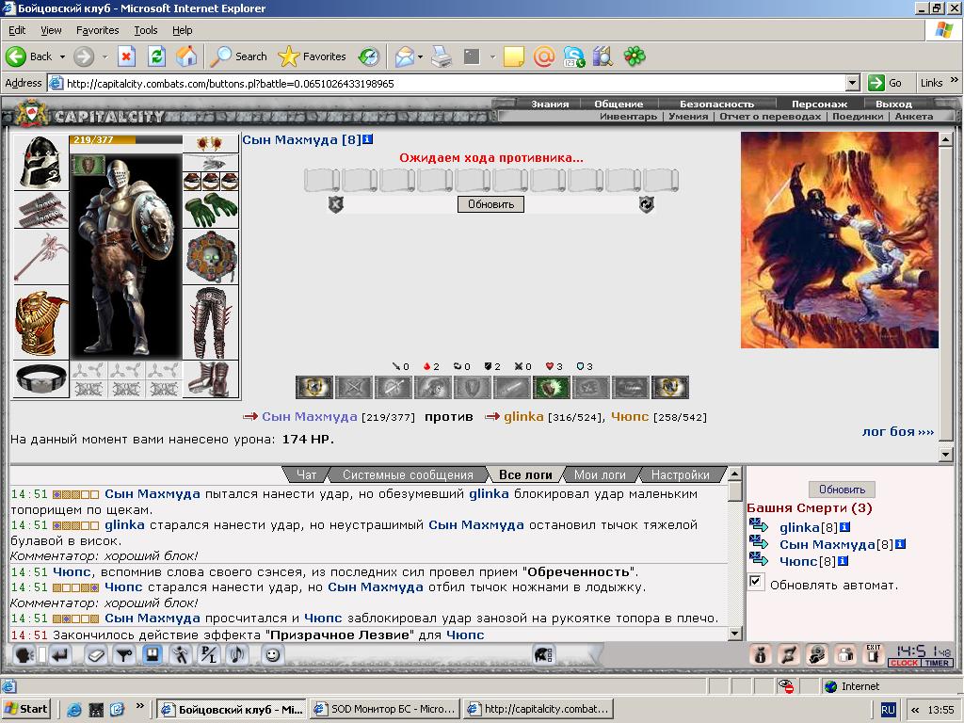Viewport: 964px width, 723px height.
Task: Toggle the 'Обновлять автомат.' checkbox
Action: (x=756, y=582)
